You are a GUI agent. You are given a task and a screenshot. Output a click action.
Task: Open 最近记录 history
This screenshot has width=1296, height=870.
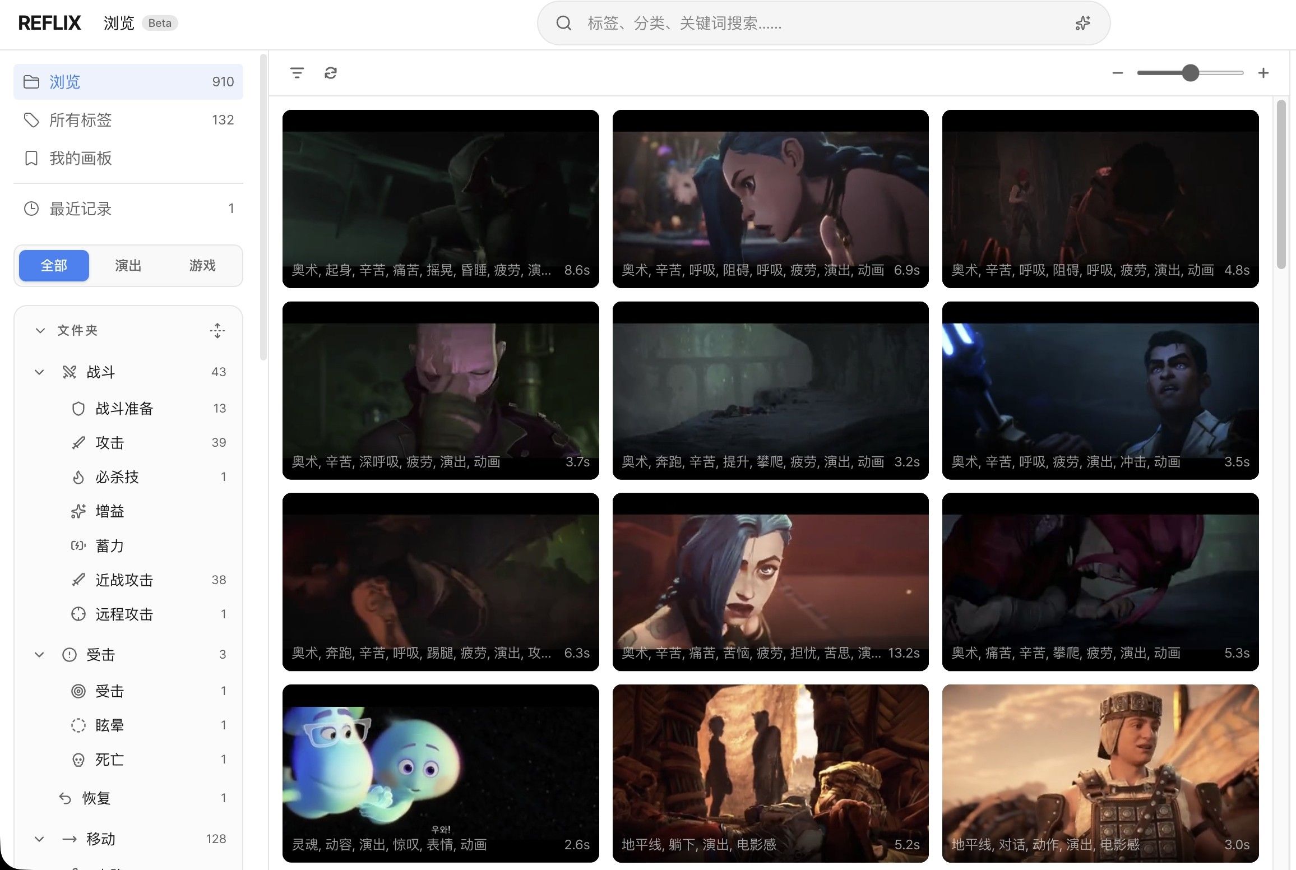click(81, 209)
